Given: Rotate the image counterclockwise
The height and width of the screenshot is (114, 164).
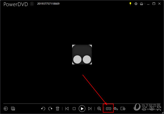Looking at the screenshot, I should pyautogui.click(x=43, y=109).
